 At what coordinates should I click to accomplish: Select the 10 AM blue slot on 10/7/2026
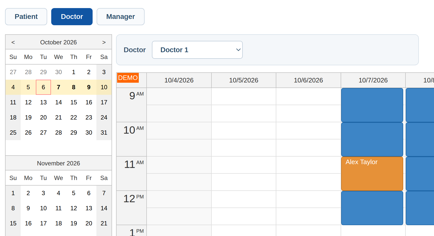click(372, 139)
